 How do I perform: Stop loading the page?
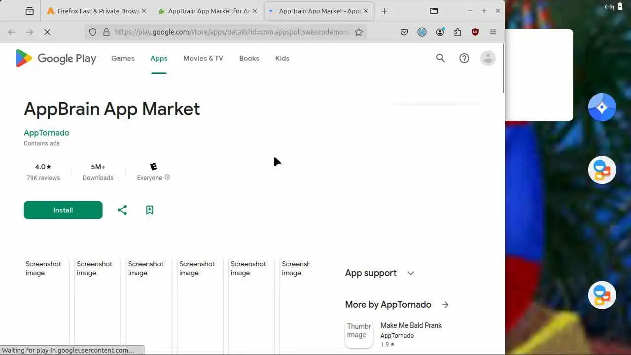47,32
